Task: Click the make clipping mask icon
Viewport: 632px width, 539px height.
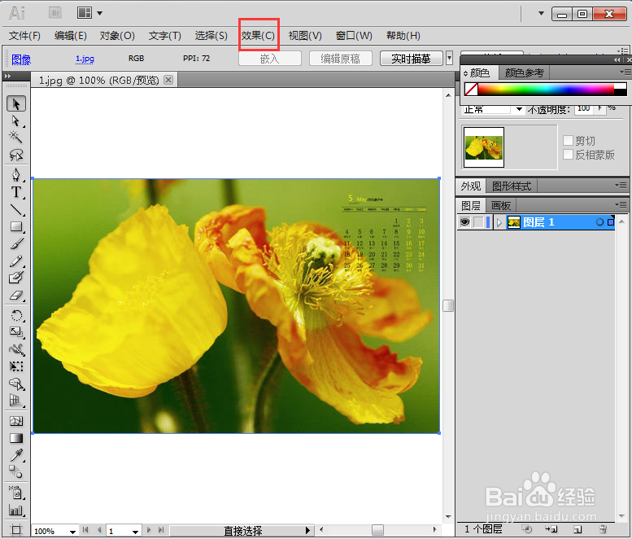Action: (x=527, y=529)
